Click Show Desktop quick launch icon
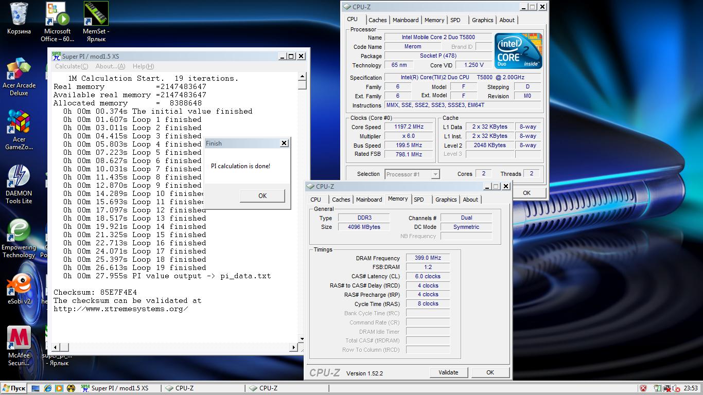This screenshot has width=703, height=395. pyautogui.click(x=36, y=388)
